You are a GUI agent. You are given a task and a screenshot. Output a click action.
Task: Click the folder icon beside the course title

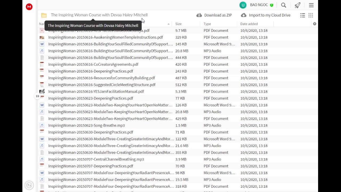click(44, 15)
